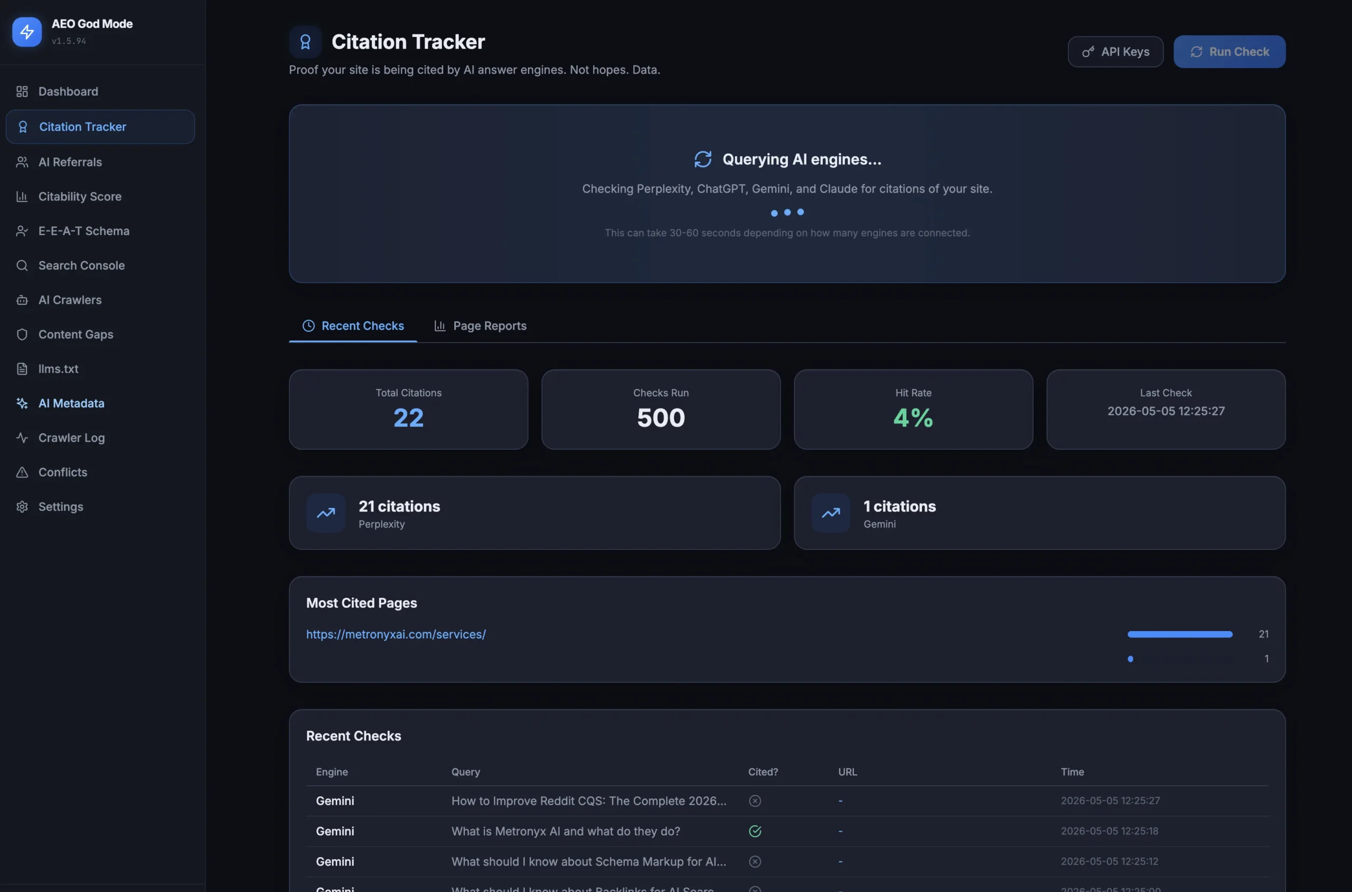This screenshot has height=892, width=1352.
Task: Click query 'How to Improve Reddit CQS: The Complete 2026...'
Action: (x=589, y=801)
